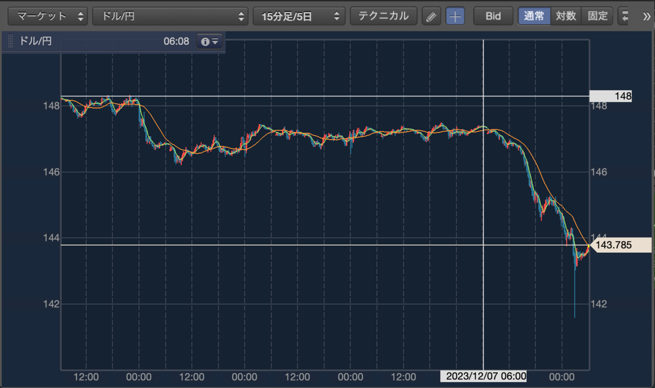The width and height of the screenshot is (655, 388).
Task: Grab the ドル/円 panel handle grip
Action: click(9, 41)
